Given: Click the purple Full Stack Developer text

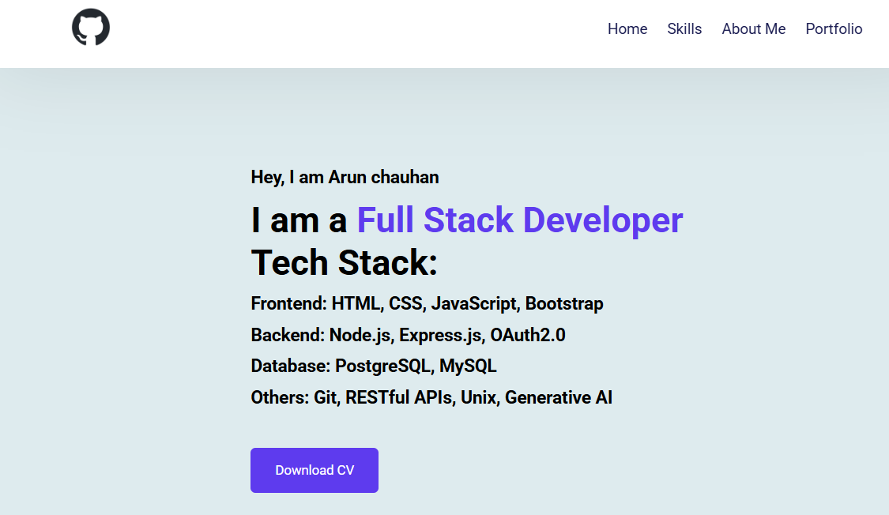Looking at the screenshot, I should pos(520,220).
